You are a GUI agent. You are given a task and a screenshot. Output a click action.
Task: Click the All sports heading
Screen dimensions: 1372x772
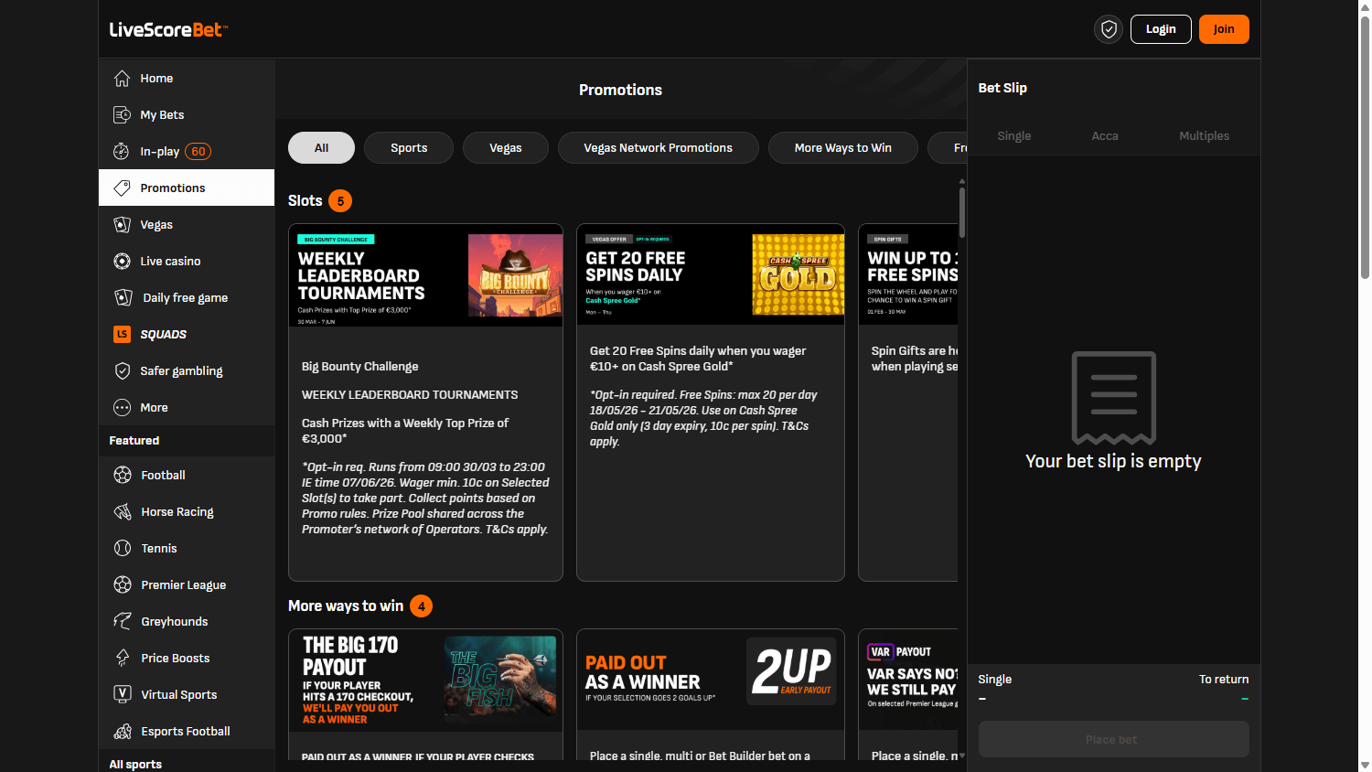pos(135,764)
